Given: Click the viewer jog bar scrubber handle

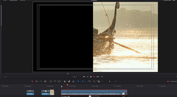Looking at the screenshot, I should pos(68,74).
